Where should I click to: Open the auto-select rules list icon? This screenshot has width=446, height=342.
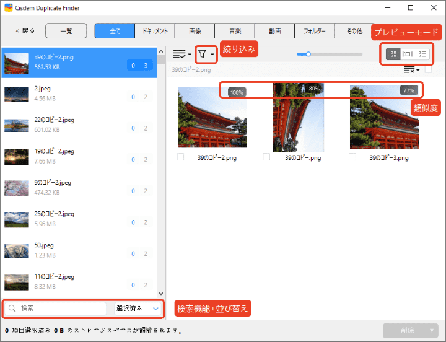(180, 55)
